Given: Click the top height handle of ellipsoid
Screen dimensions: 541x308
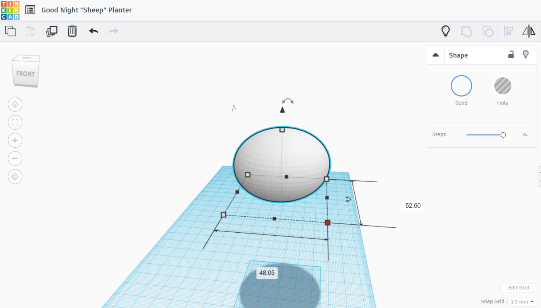Looking at the screenshot, I should pos(282,130).
